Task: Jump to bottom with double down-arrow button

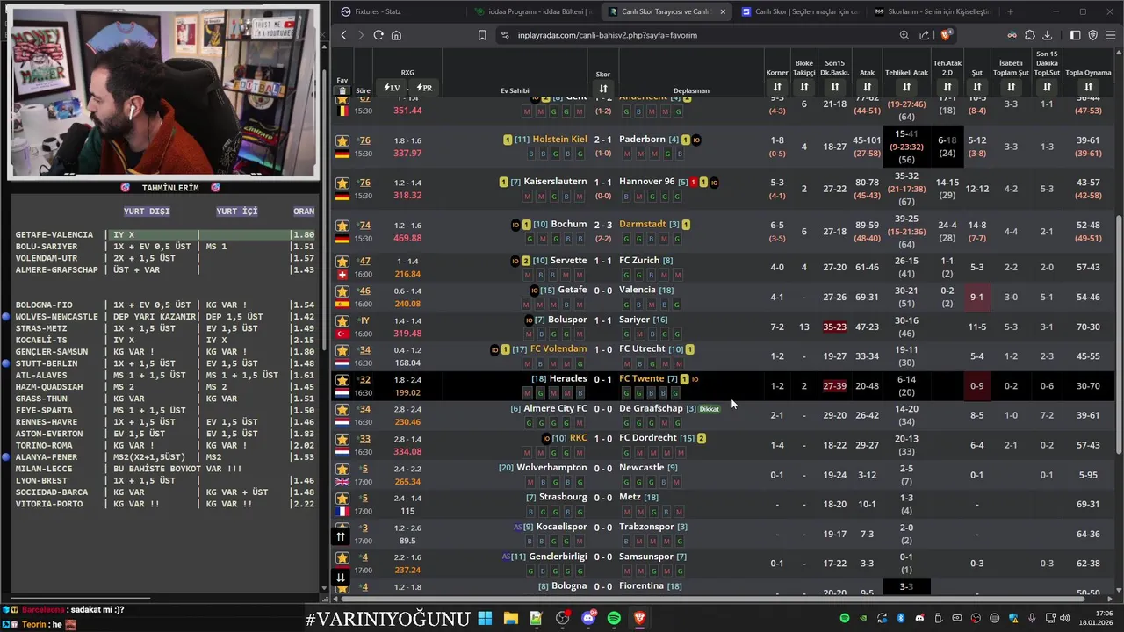Action: pos(341,577)
